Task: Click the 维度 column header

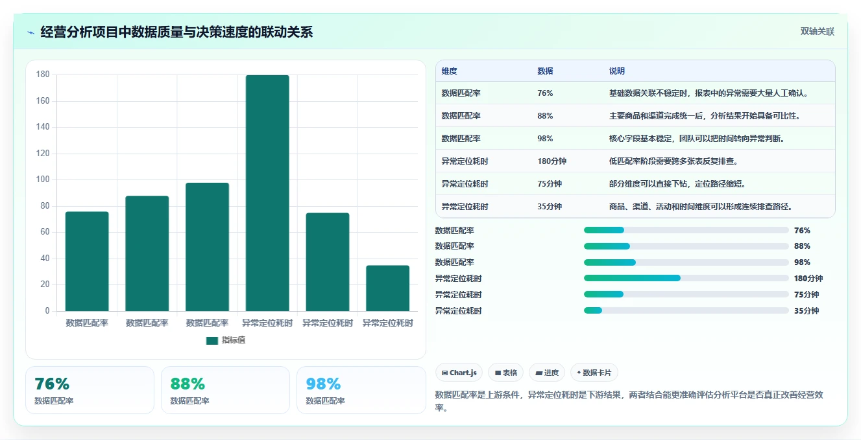Action: tap(450, 71)
